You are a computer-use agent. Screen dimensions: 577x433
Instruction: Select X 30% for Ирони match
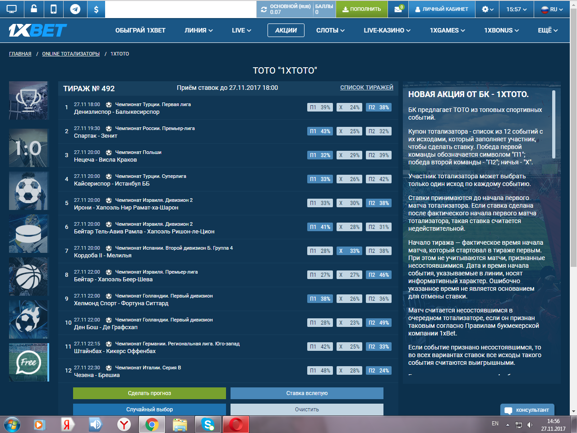pos(349,203)
